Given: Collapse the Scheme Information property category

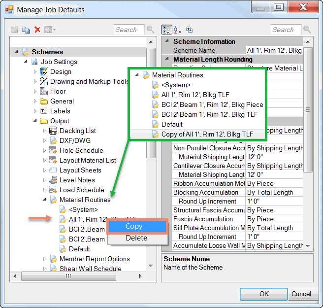Looking at the screenshot, I should [167, 41].
